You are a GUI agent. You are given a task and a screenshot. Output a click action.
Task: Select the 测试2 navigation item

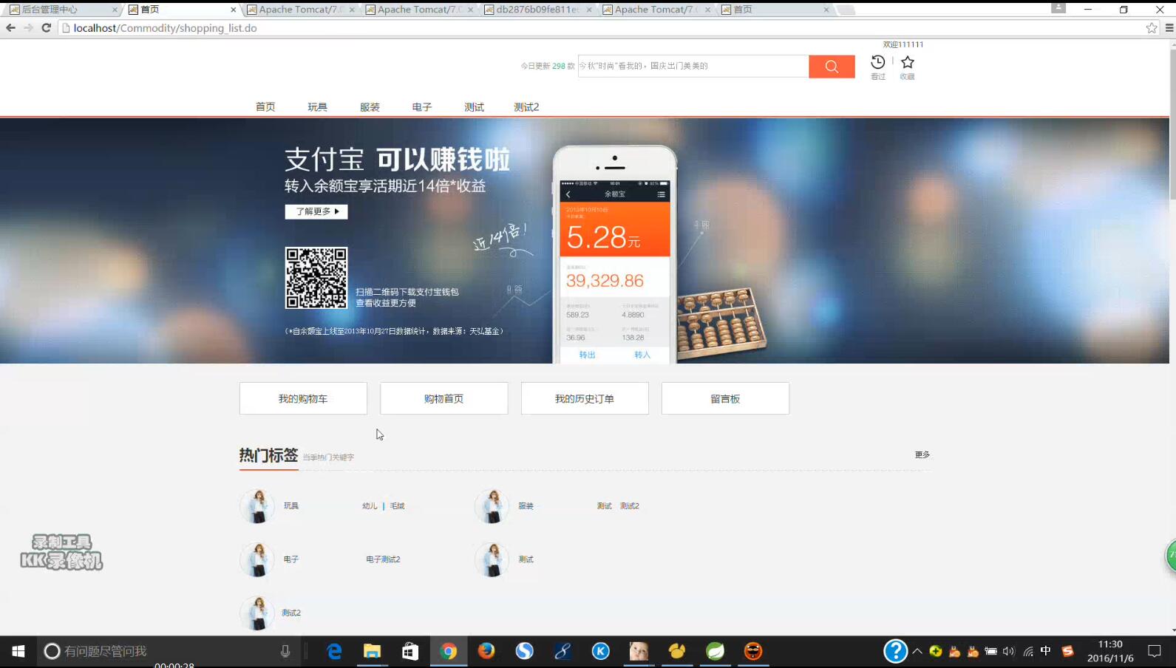click(x=526, y=107)
